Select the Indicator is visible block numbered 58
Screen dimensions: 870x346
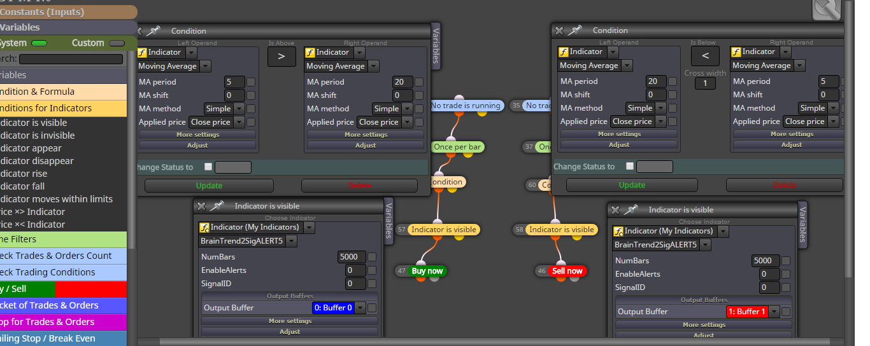click(x=561, y=230)
